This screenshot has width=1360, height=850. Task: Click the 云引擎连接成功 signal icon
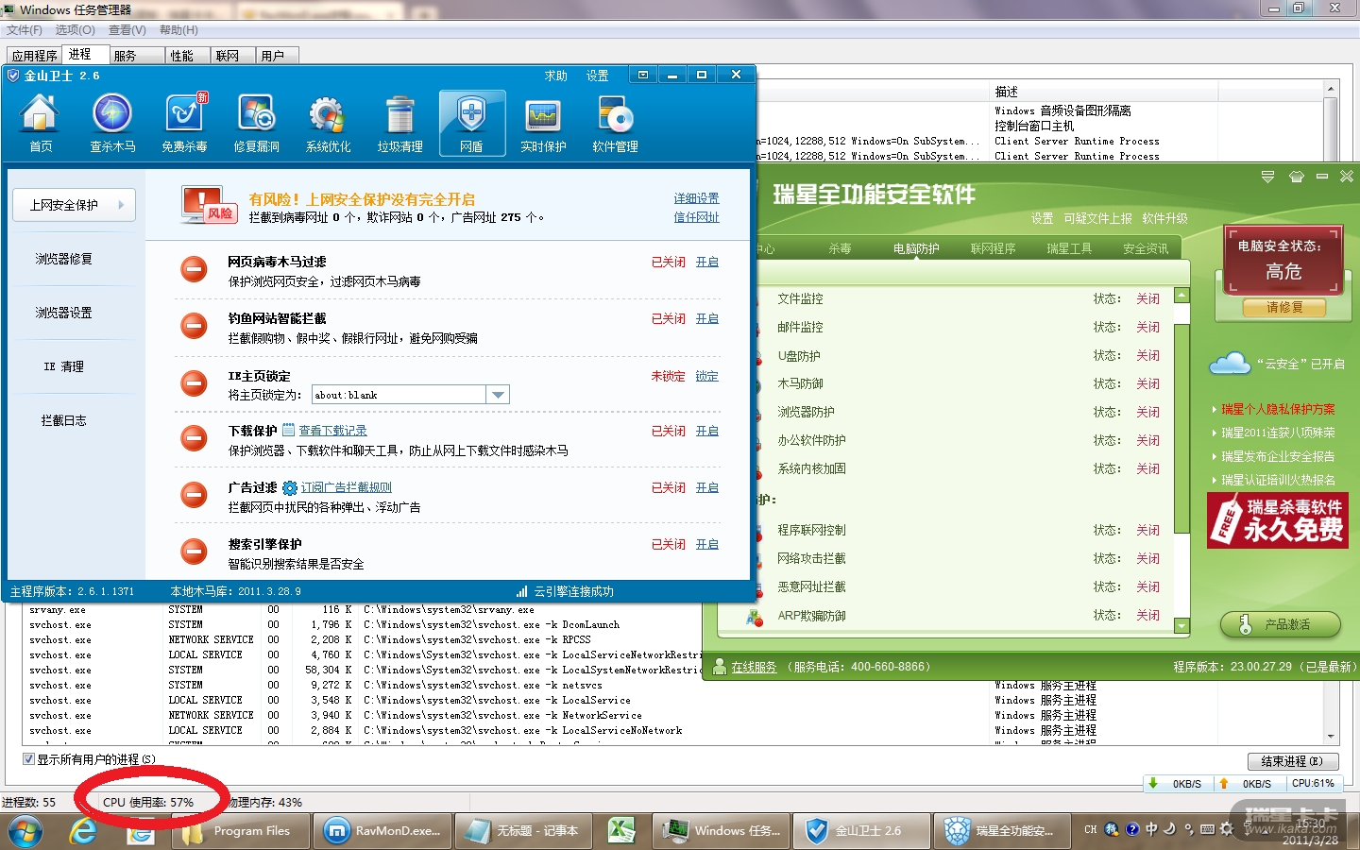522,592
